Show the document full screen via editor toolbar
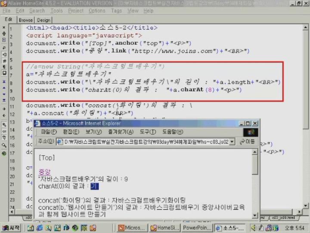Screen dimensions: 310x233 click(4, 40)
